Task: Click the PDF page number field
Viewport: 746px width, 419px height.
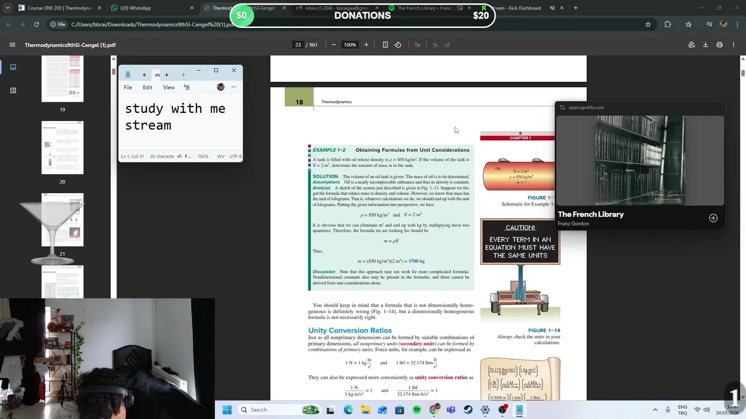Action: pos(298,45)
